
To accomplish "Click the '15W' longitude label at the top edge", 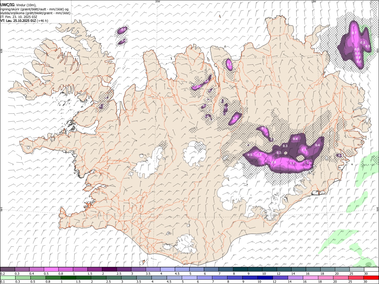I will 314,1.
